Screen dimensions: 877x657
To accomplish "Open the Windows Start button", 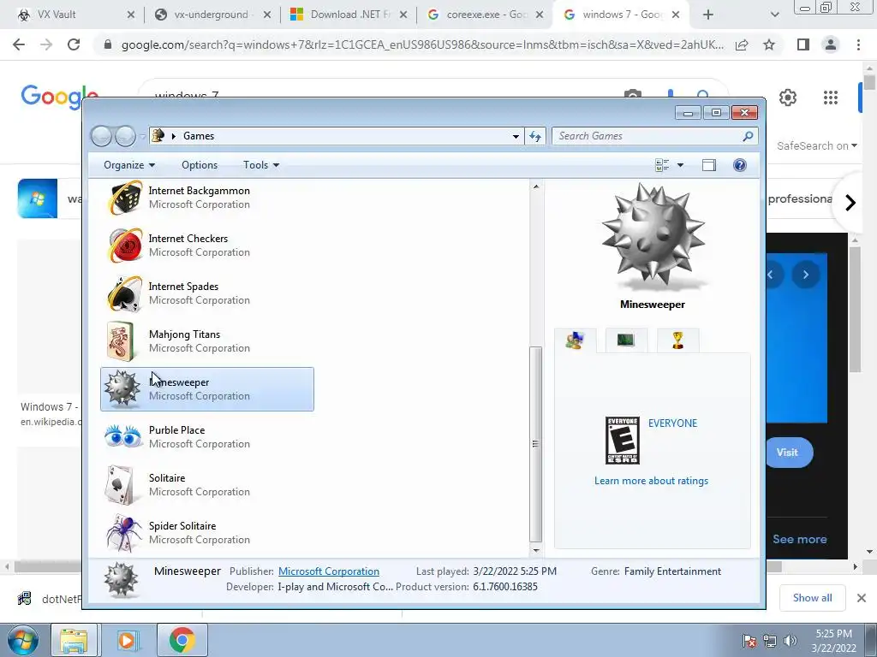I will [x=21, y=640].
